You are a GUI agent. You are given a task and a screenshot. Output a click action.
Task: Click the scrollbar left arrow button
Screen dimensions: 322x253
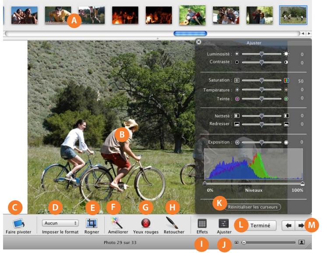pyautogui.click(x=303, y=33)
